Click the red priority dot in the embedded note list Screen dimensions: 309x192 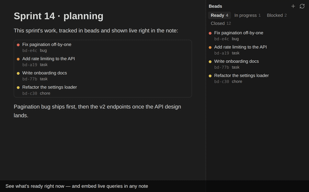click(18, 45)
